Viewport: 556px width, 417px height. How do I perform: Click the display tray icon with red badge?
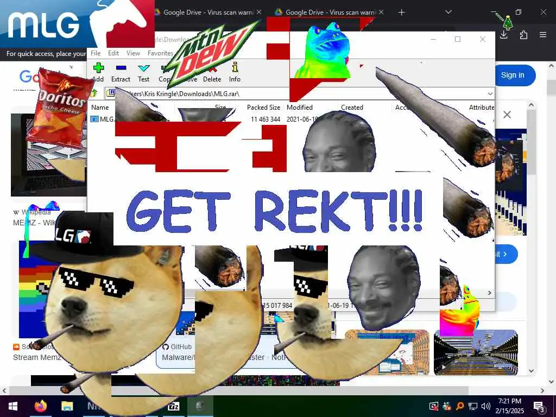tap(434, 406)
